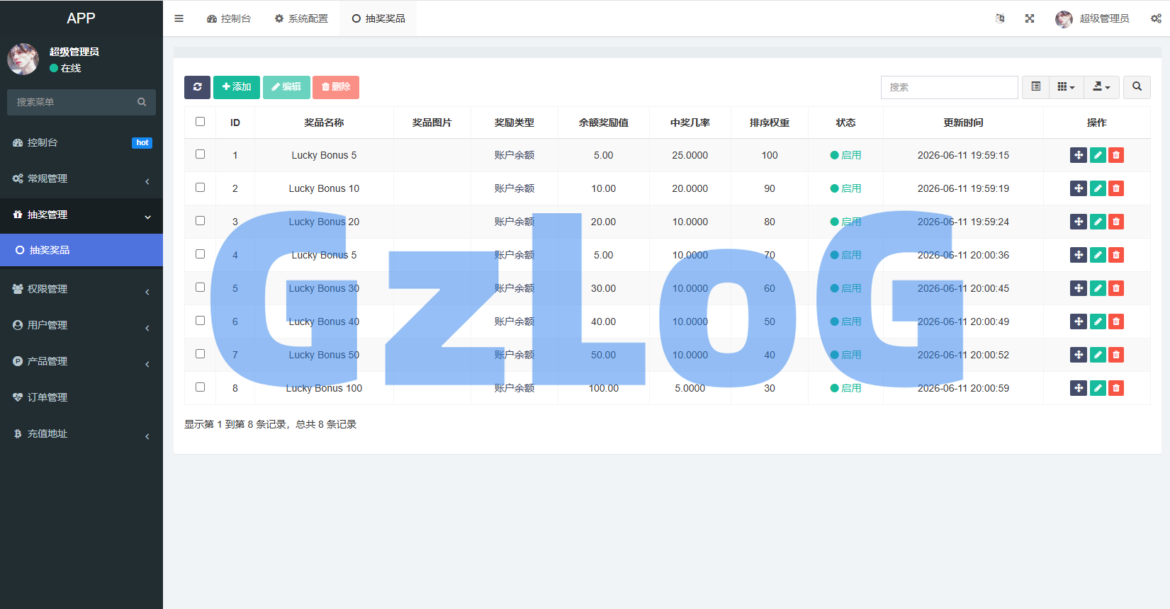Viewport: 1170px width, 609px height.
Task: Click the 编辑 toolbar button
Action: tap(286, 87)
